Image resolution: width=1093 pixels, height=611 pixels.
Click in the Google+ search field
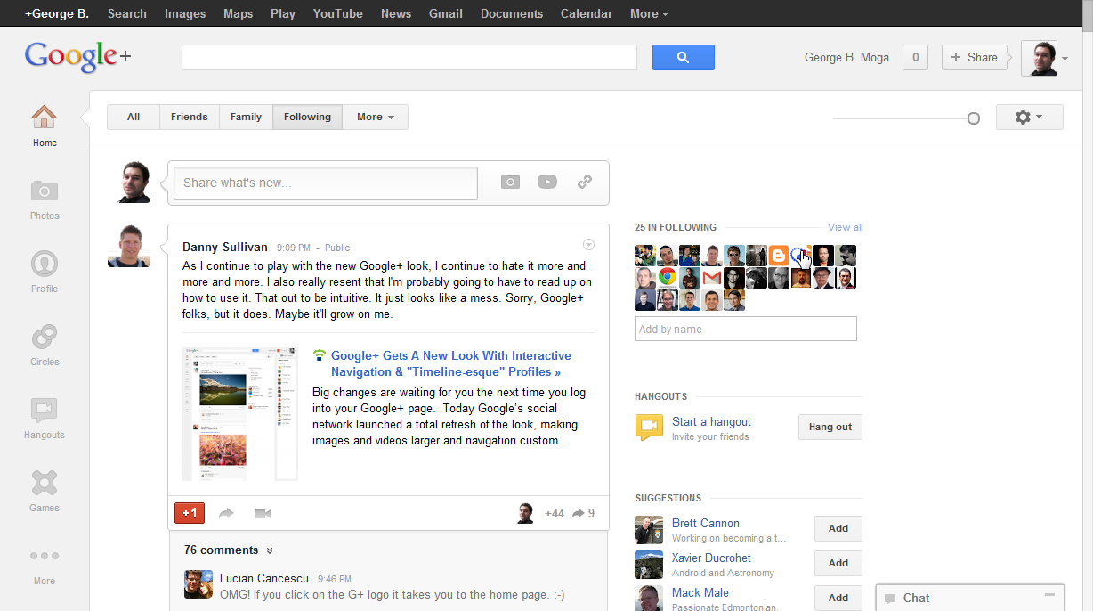pos(409,57)
